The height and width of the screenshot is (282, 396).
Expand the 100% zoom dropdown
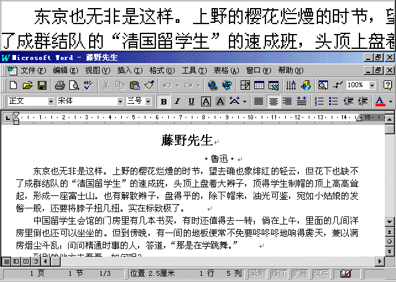[372, 85]
